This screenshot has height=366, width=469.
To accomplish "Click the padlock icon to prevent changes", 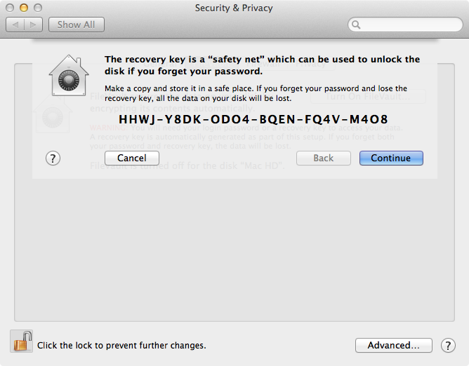I will pyautogui.click(x=21, y=343).
